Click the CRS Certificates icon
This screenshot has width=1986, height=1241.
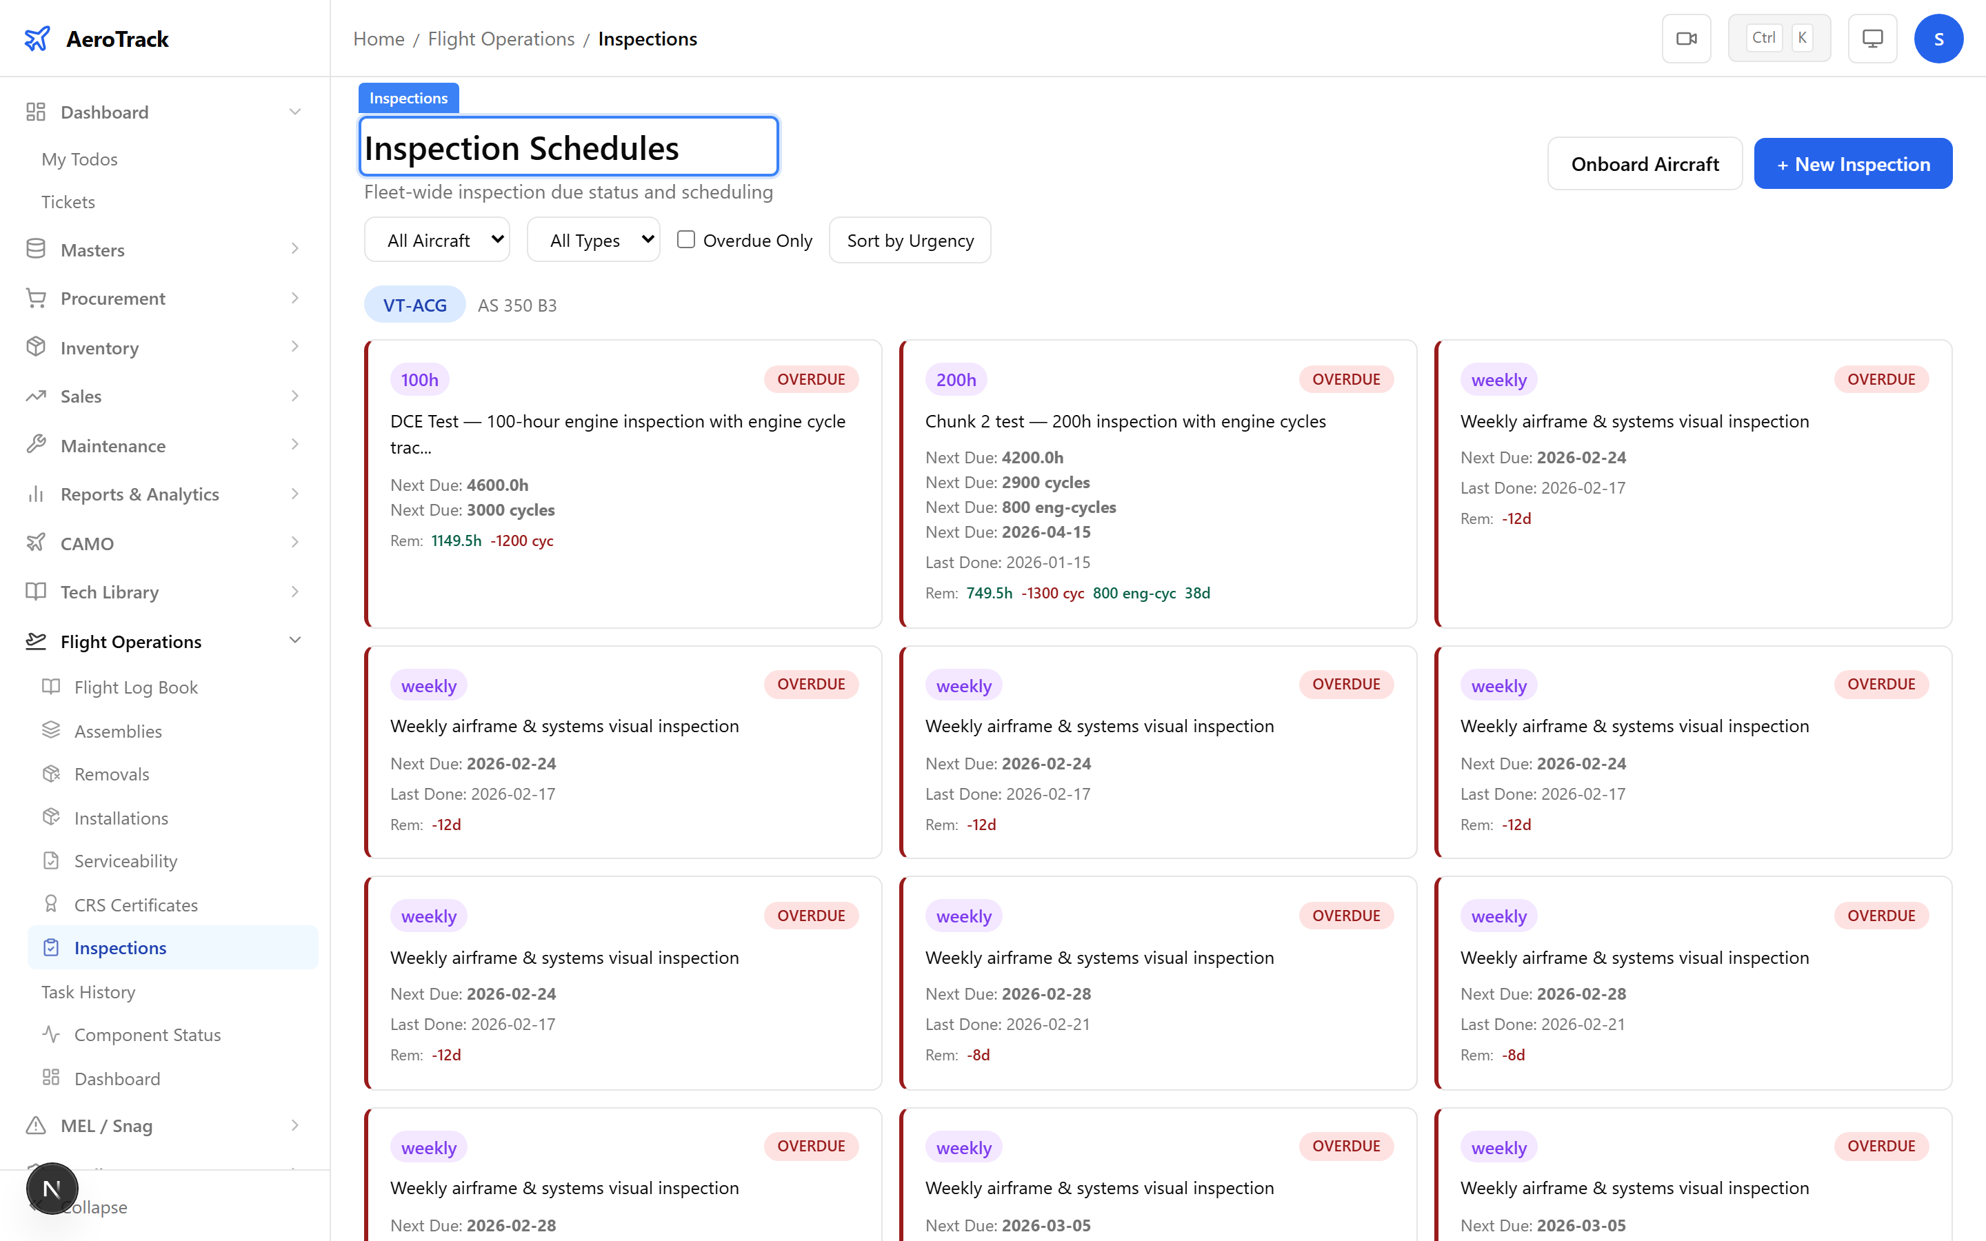pos(51,905)
